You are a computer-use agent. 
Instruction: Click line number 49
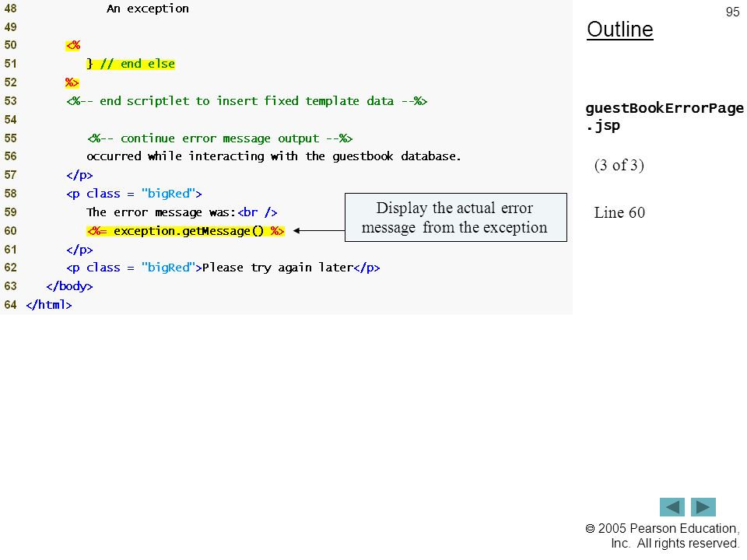click(x=10, y=27)
